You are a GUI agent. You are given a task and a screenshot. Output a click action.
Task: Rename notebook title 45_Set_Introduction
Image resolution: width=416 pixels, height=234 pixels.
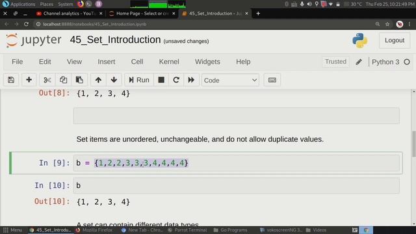[115, 40]
